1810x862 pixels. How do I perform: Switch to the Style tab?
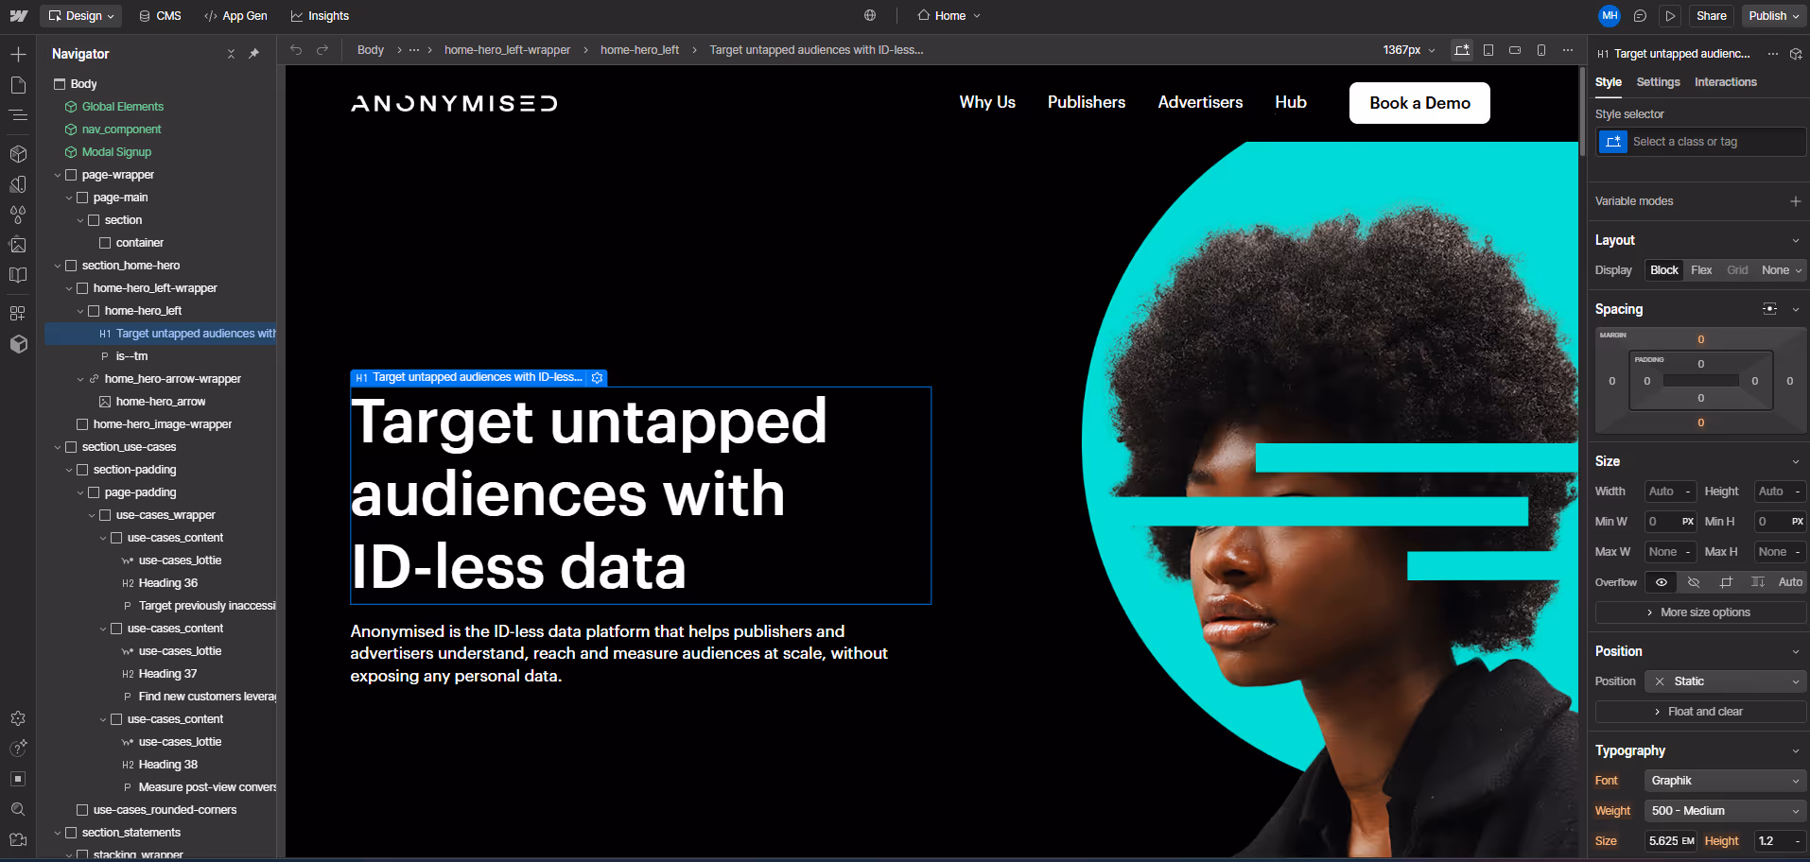tap(1608, 82)
